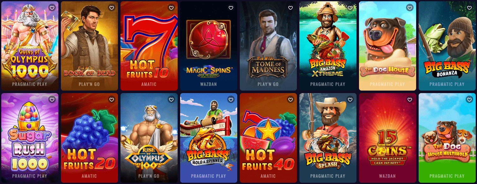Viewport: 477px width, 184px height.
Task: Click heart on Hot Fruits 20 tile
Action: 112,100
